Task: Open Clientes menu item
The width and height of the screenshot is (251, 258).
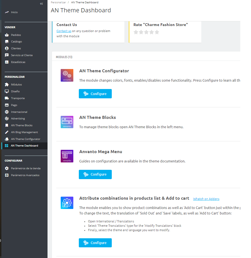Action: click(x=16, y=48)
